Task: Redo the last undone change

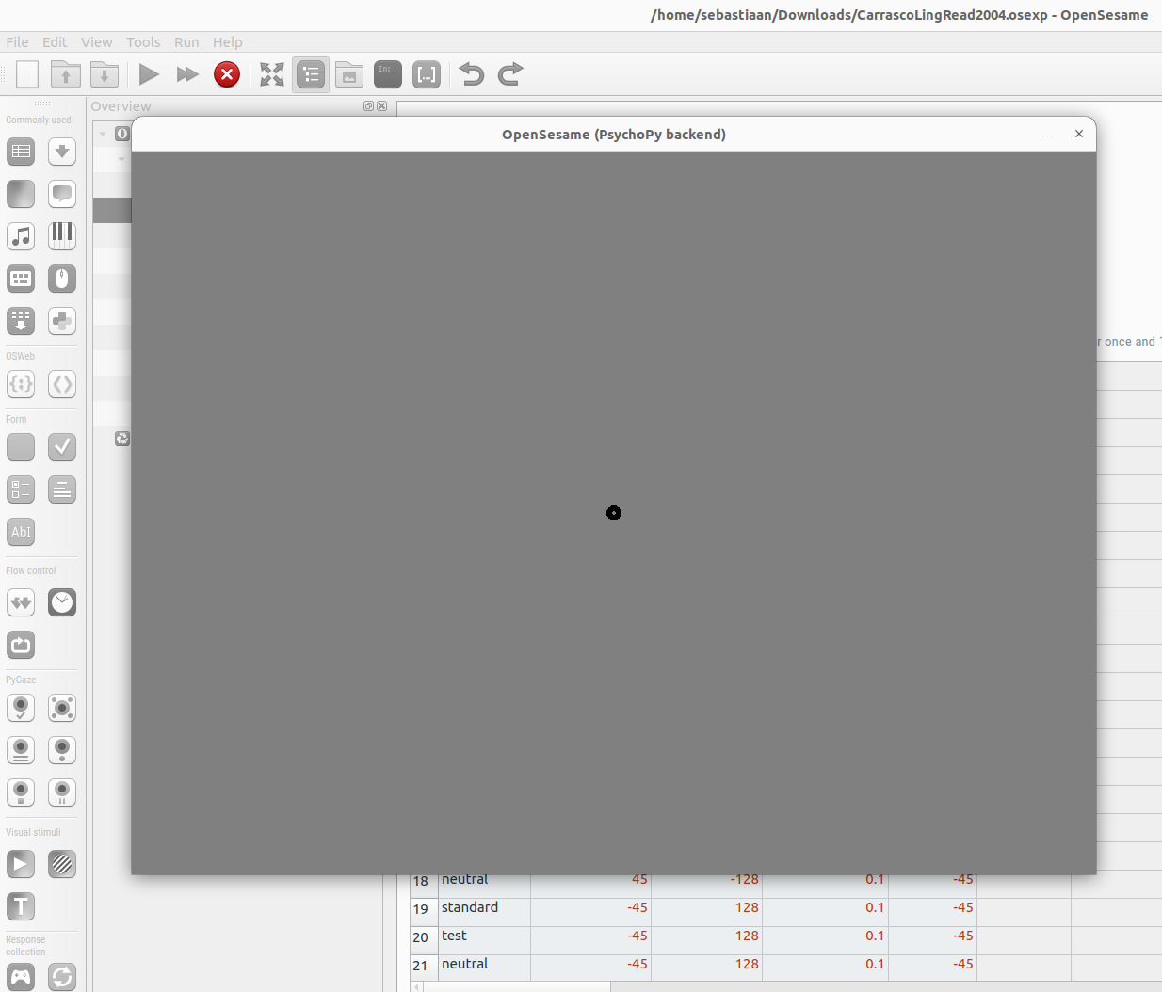Action: (x=510, y=74)
